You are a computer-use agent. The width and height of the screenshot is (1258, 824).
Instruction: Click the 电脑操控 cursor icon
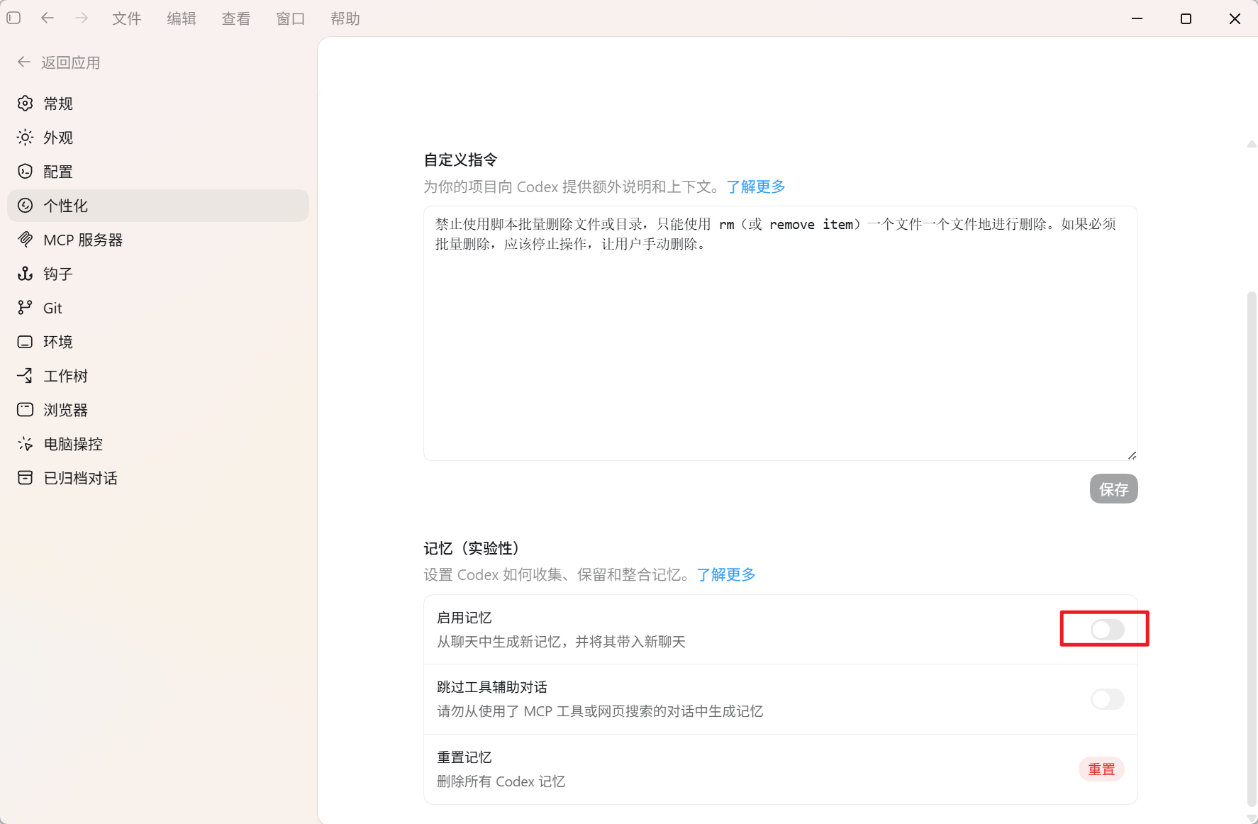point(26,444)
